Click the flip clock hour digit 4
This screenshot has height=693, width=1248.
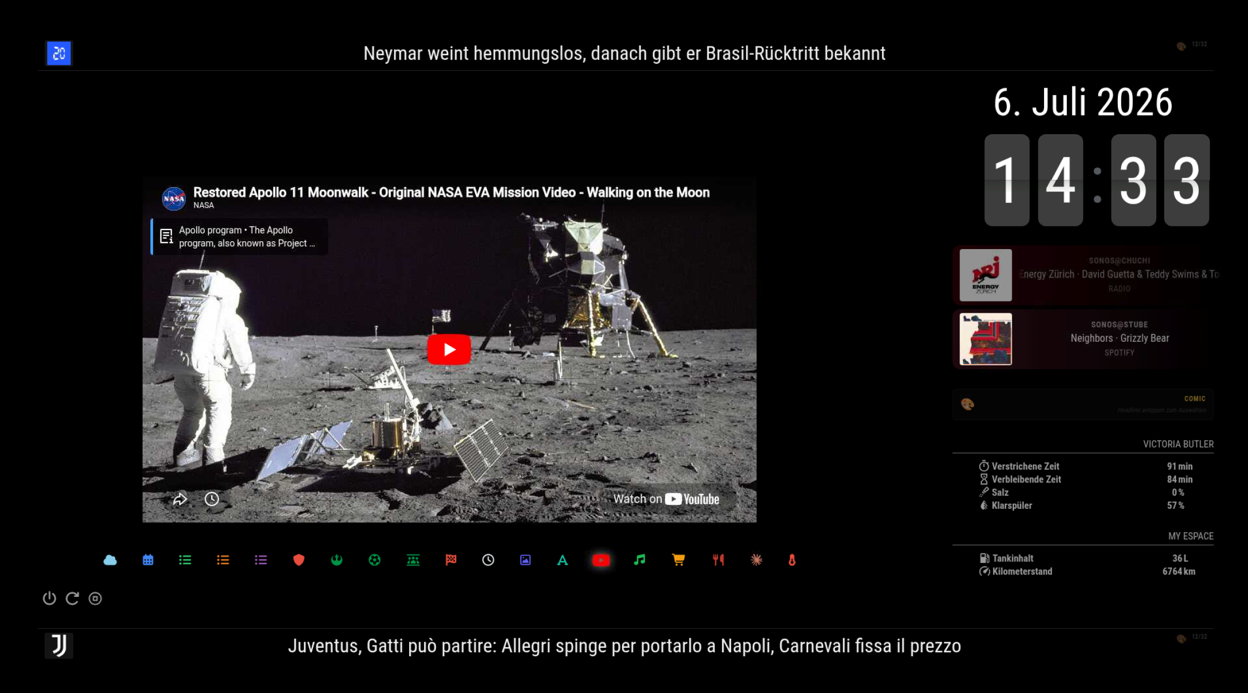tap(1061, 180)
